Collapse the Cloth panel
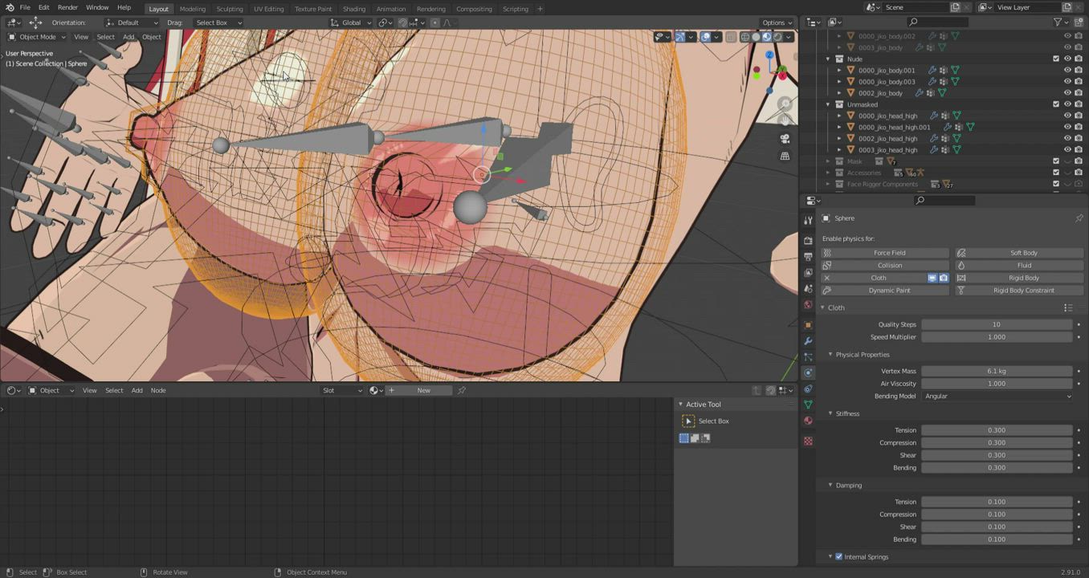Viewport: 1089px width, 578px height. pyautogui.click(x=822, y=307)
